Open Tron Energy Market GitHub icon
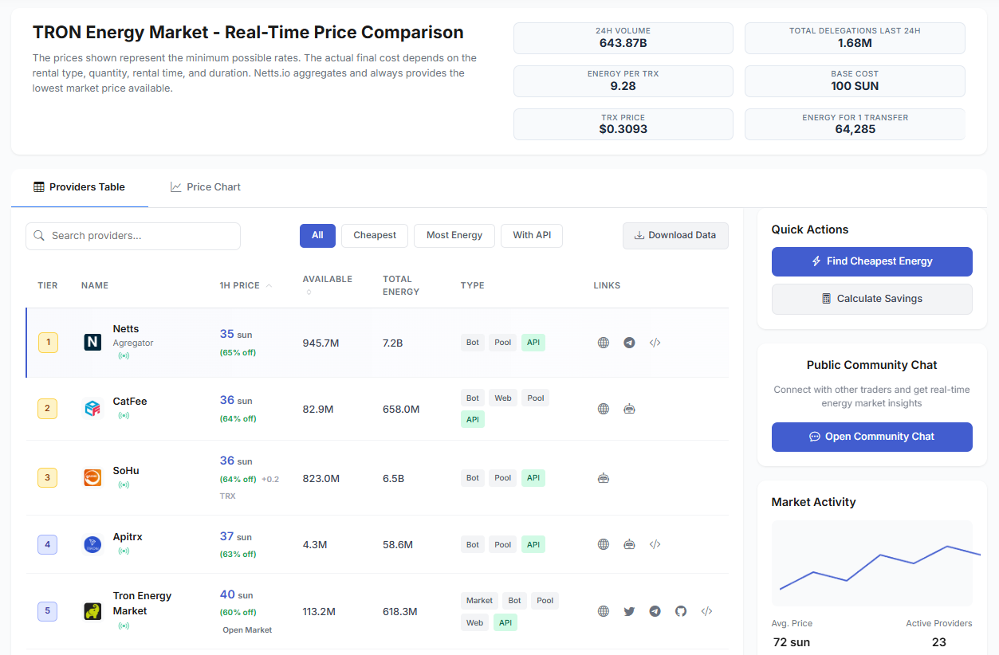Image resolution: width=999 pixels, height=655 pixels. [680, 611]
